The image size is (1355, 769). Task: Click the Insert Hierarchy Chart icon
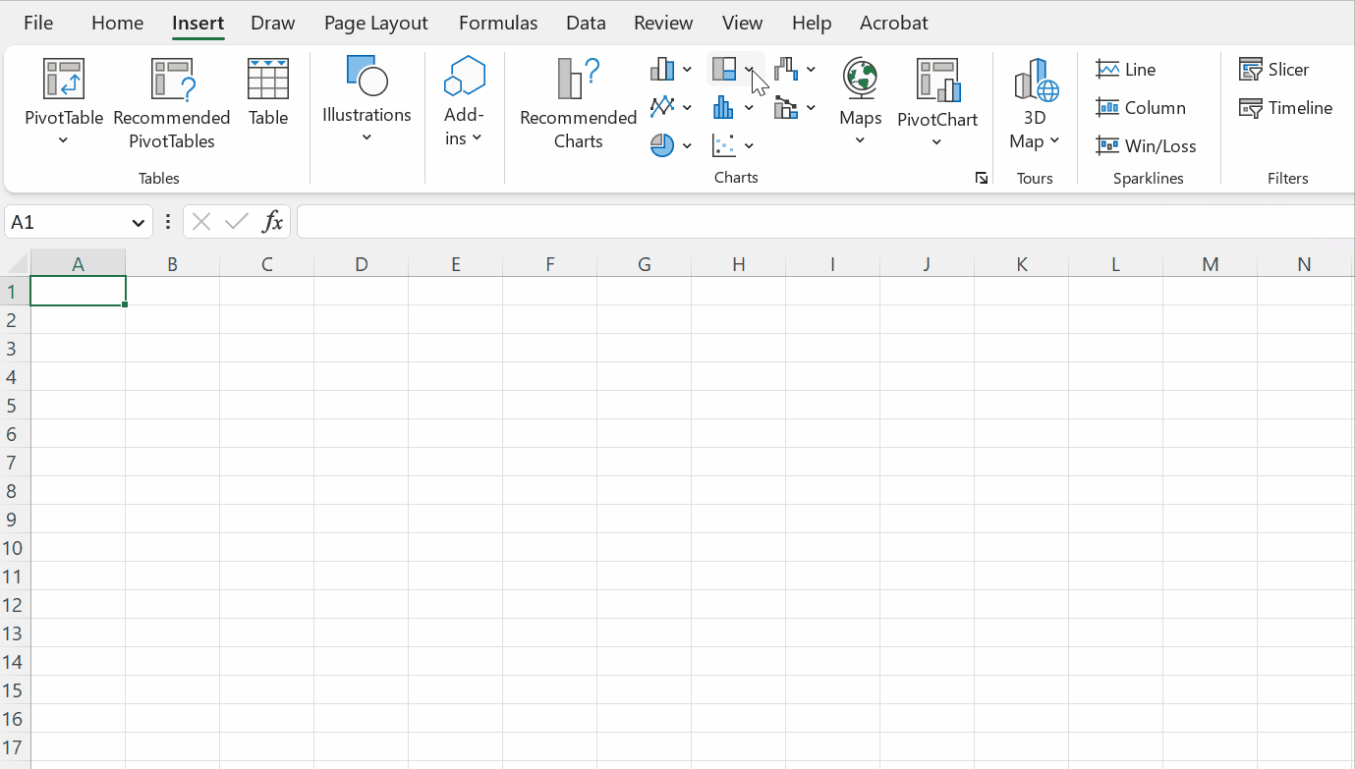point(724,69)
